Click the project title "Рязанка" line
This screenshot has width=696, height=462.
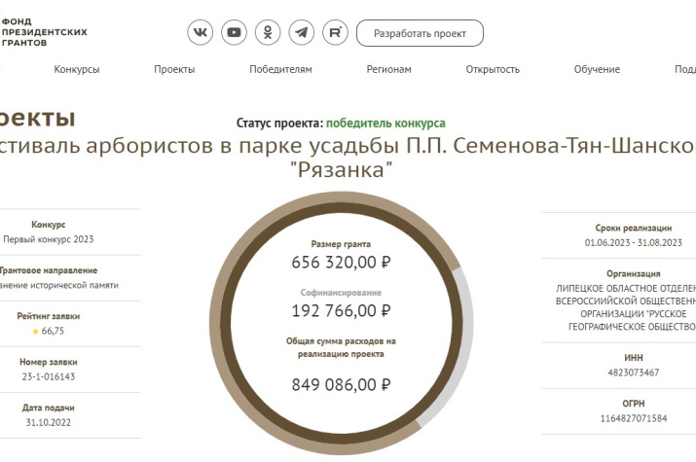342,170
